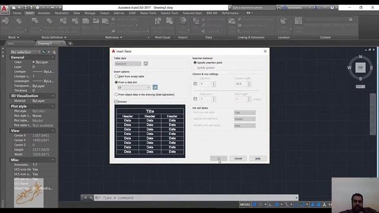Open First row cell style dropdown

pos(245,112)
